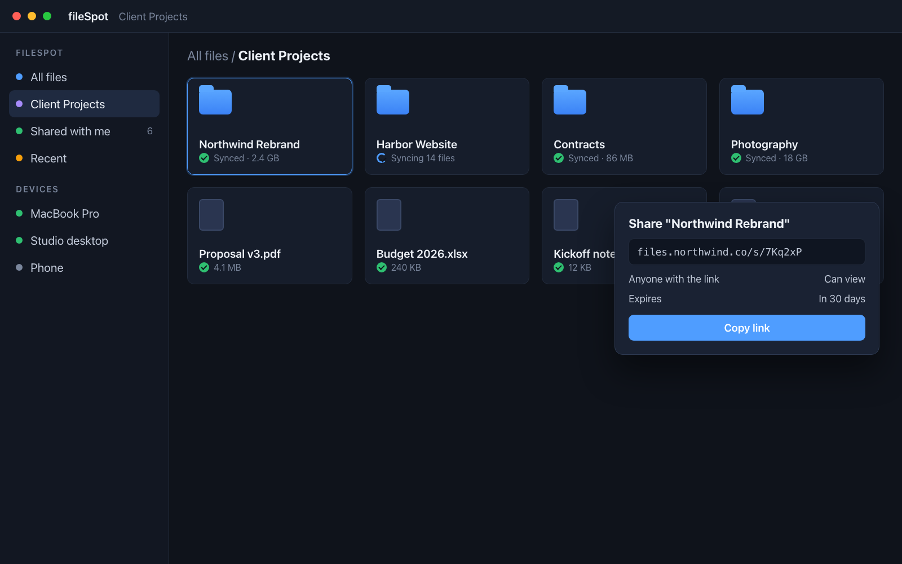
Task: Click the Harbor Website folder name
Action: point(417,144)
